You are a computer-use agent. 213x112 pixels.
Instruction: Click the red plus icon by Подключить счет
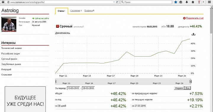(x=184, y=18)
